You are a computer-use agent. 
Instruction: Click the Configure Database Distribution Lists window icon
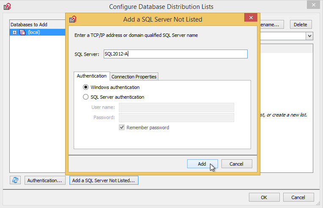pyautogui.click(x=7, y=6)
